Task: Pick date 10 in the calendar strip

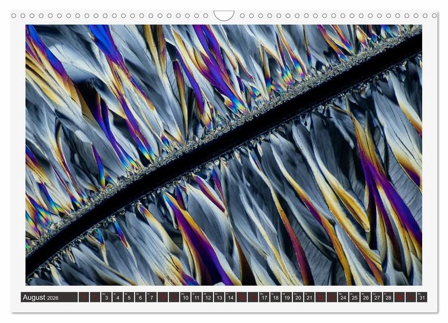Action: pyautogui.click(x=185, y=297)
